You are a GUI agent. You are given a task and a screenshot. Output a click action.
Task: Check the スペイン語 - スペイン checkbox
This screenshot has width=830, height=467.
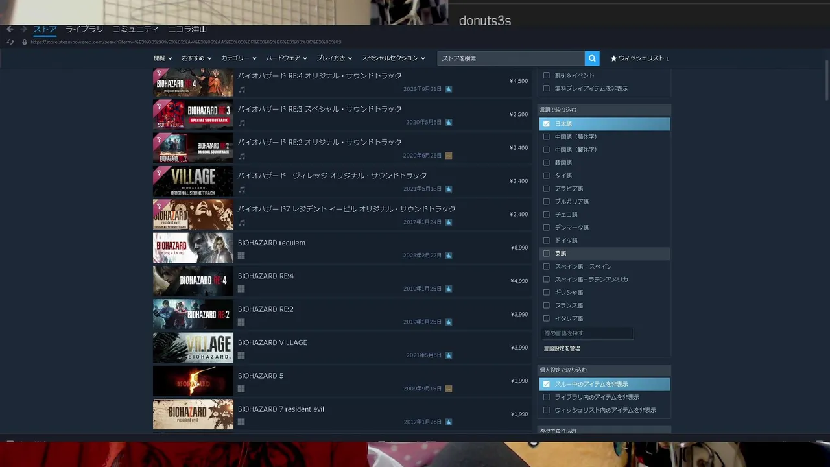click(547, 267)
